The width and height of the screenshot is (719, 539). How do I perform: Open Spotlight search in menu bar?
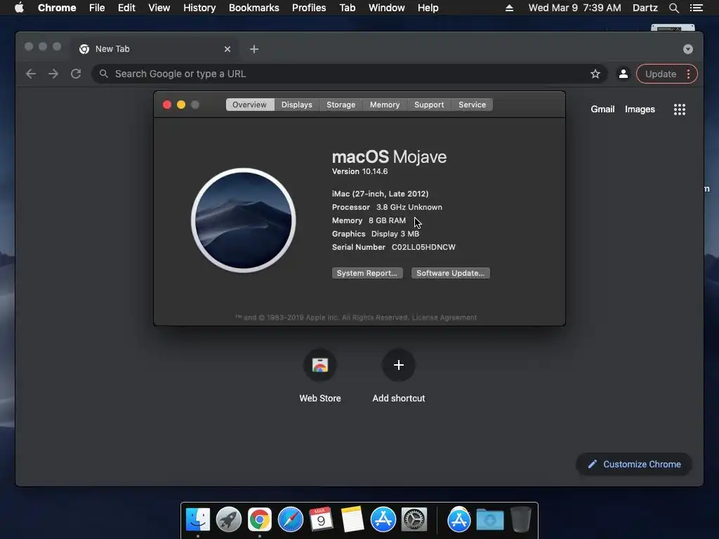coord(673,8)
